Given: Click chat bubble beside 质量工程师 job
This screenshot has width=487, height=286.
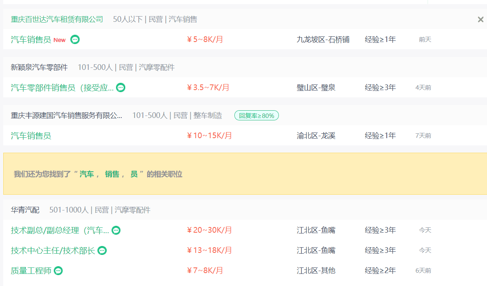Looking at the screenshot, I should click(x=59, y=271).
